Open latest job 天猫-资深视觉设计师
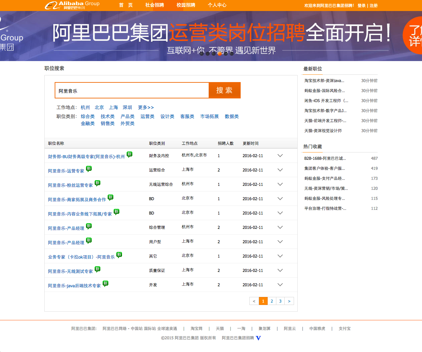 pos(323,131)
